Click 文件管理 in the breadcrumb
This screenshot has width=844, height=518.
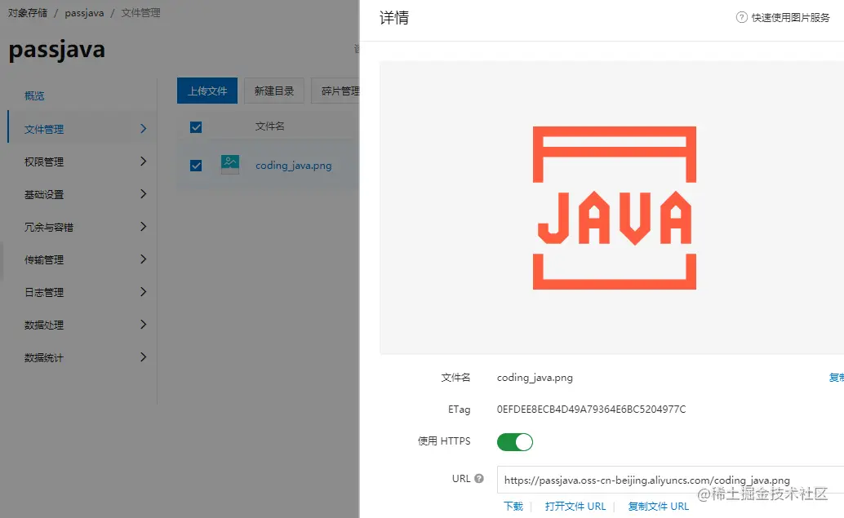[x=140, y=12]
